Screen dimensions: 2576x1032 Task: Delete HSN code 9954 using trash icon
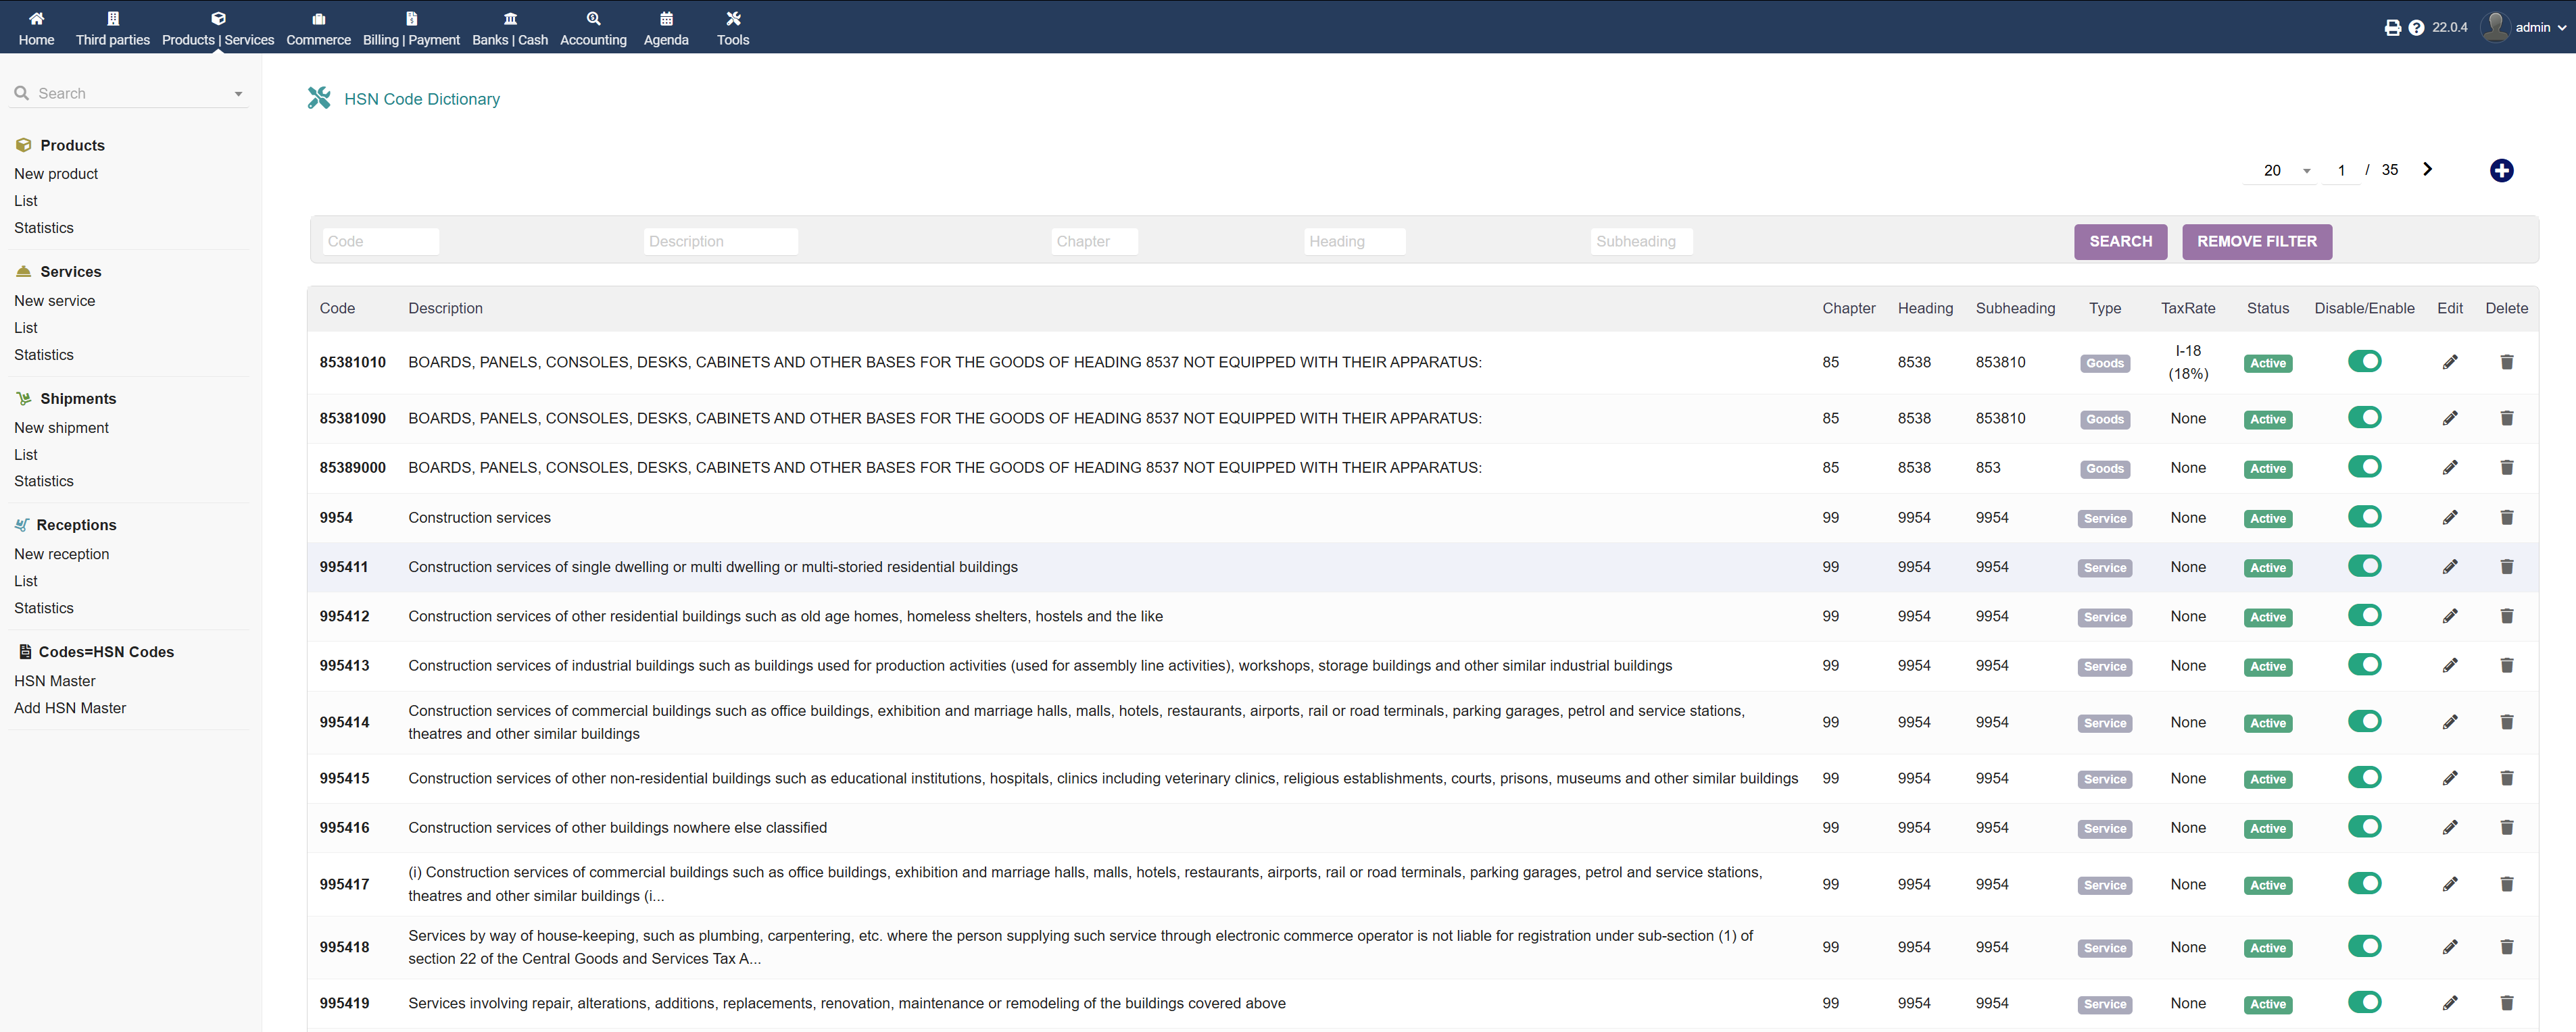[x=2506, y=517]
